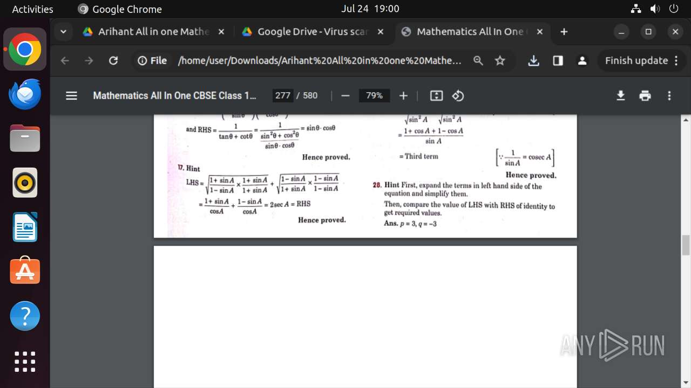691x388 pixels.
Task: Open the clock and calendar menu
Action: pyautogui.click(x=370, y=9)
